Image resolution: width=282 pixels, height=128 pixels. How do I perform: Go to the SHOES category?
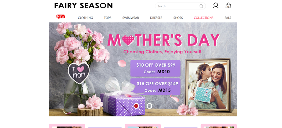pos(178,18)
